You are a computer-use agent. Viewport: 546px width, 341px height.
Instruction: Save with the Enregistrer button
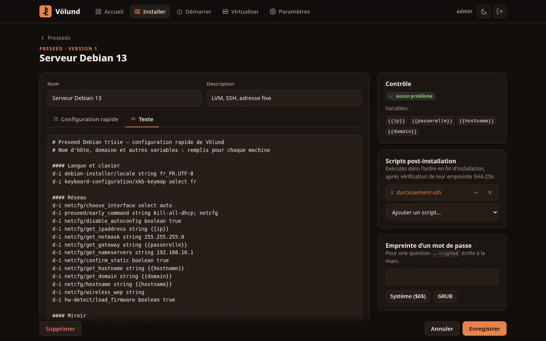click(485, 328)
